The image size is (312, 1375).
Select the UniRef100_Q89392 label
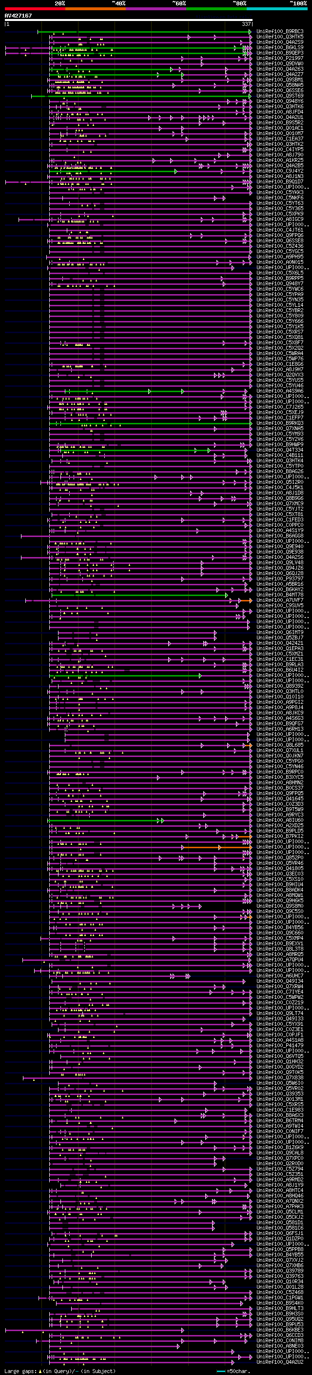point(280,686)
